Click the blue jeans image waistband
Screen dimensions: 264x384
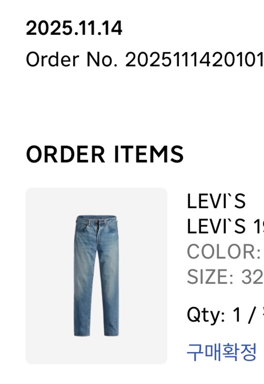(x=96, y=220)
